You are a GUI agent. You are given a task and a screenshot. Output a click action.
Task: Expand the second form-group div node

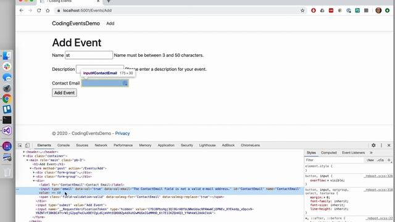pos(34,177)
